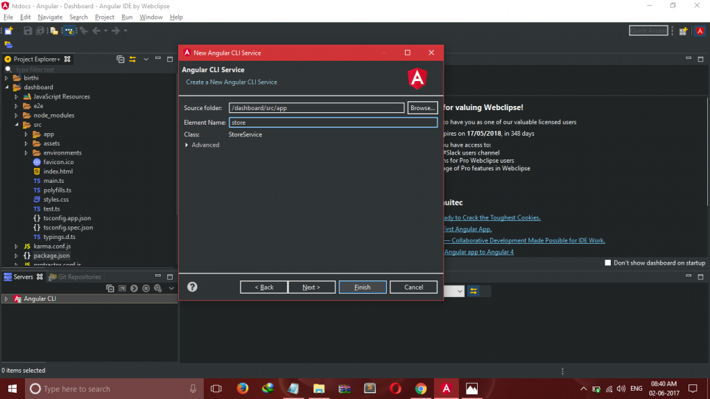Open the Navigate menu

click(x=49, y=17)
